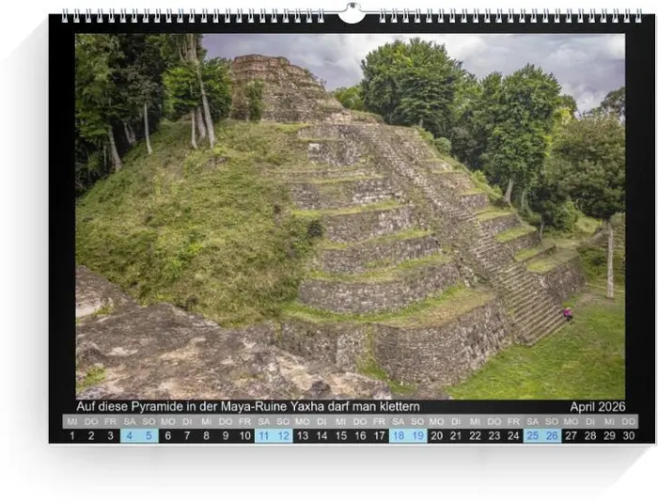Select highlighted Sunday 5
The image size is (658, 503).
149,436
